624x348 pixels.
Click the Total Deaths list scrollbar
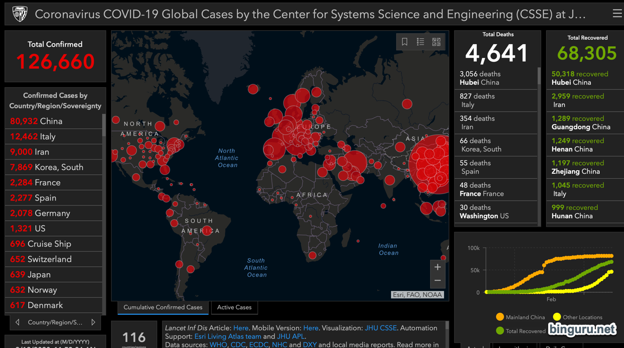click(539, 76)
